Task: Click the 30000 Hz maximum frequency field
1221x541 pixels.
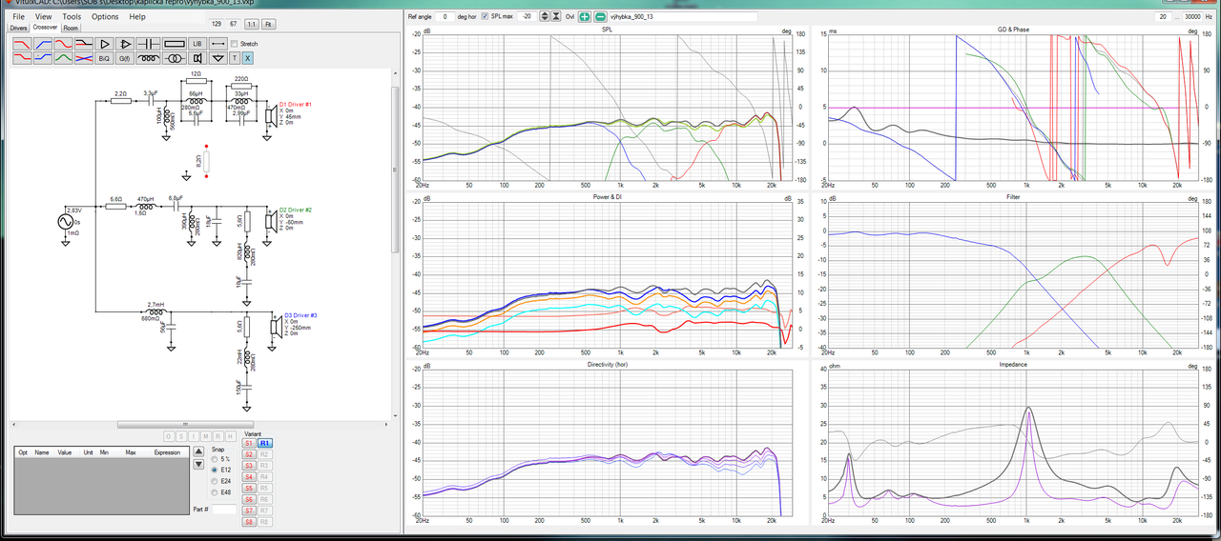Action: click(x=1193, y=16)
